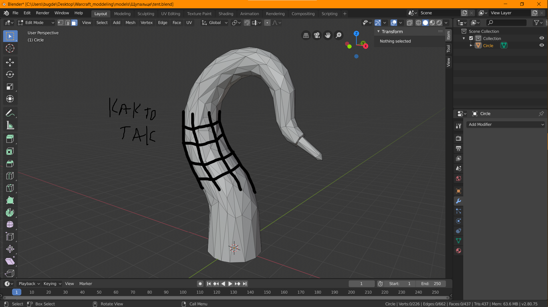Image resolution: width=548 pixels, height=307 pixels.
Task: Open the Keying popover in timeline
Action: click(x=52, y=284)
